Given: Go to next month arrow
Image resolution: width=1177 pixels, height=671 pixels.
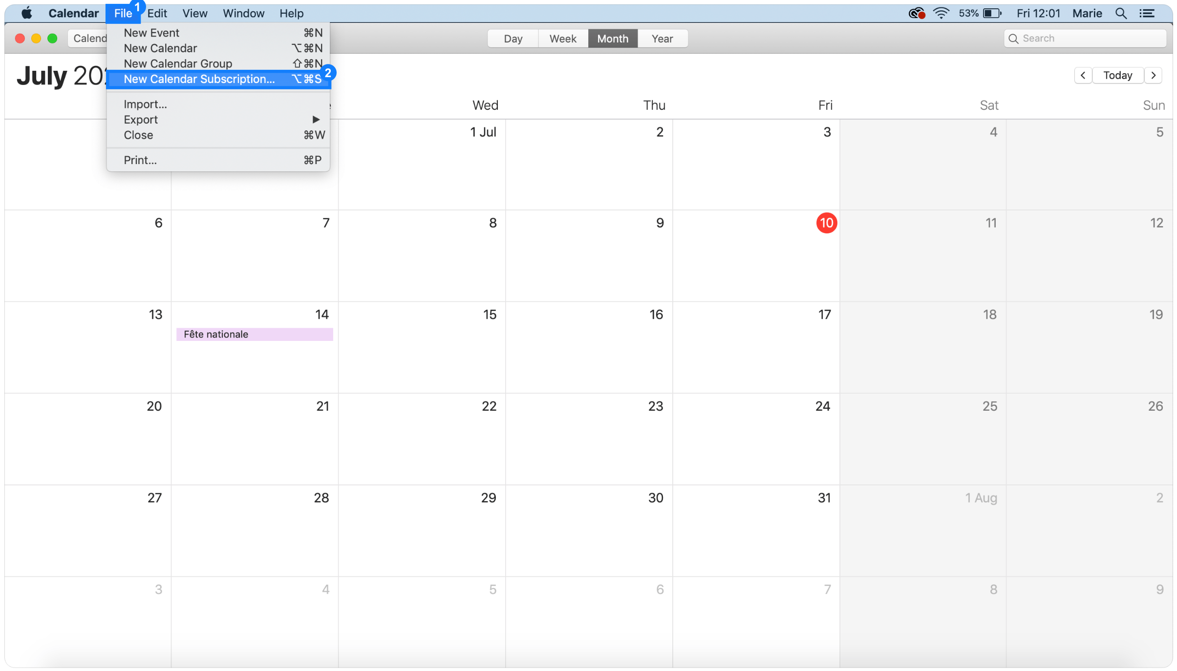Looking at the screenshot, I should [x=1153, y=75].
